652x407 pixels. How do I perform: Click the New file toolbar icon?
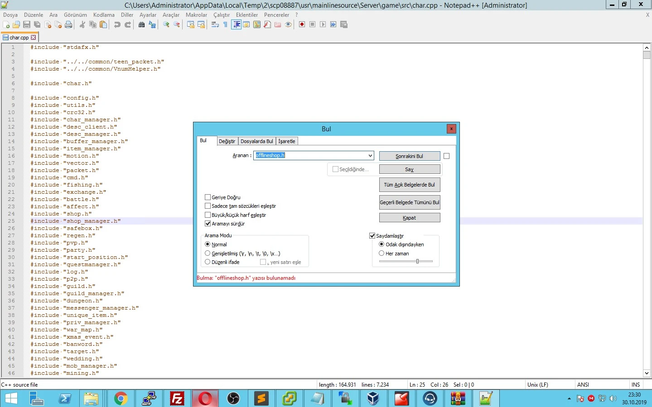(6, 24)
